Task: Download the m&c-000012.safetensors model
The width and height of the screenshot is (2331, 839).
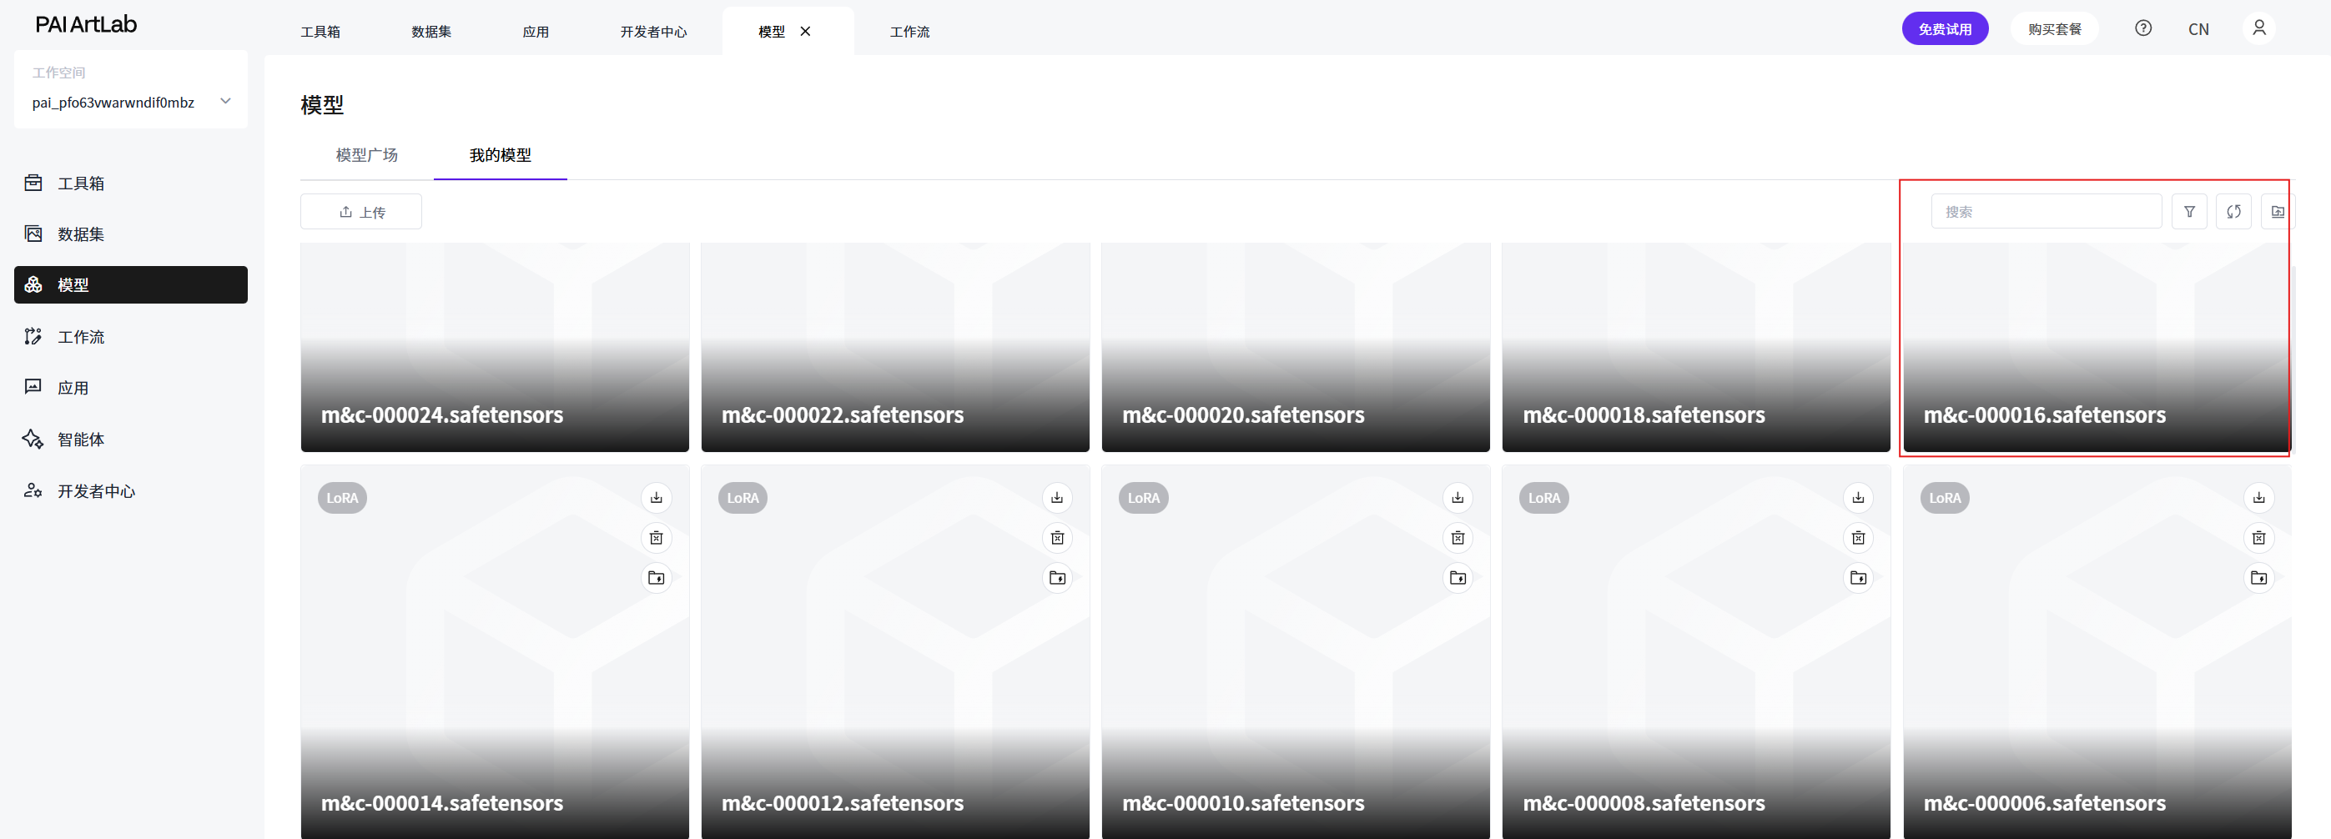Action: tap(1057, 497)
